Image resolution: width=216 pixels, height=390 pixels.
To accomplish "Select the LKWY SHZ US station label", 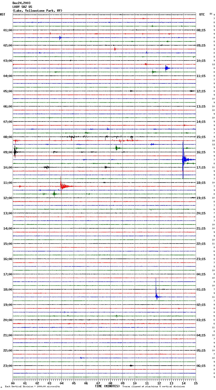I will click(x=22, y=7).
